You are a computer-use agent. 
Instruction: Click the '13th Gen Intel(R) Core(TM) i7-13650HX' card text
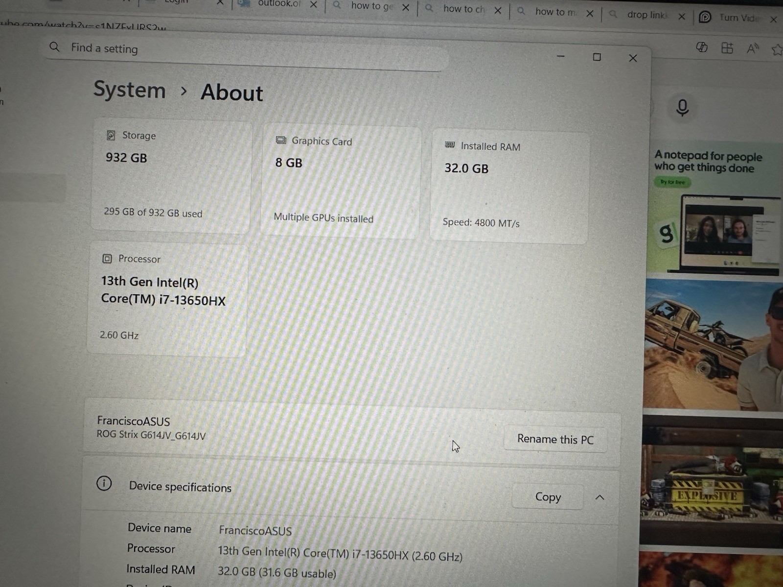[163, 291]
